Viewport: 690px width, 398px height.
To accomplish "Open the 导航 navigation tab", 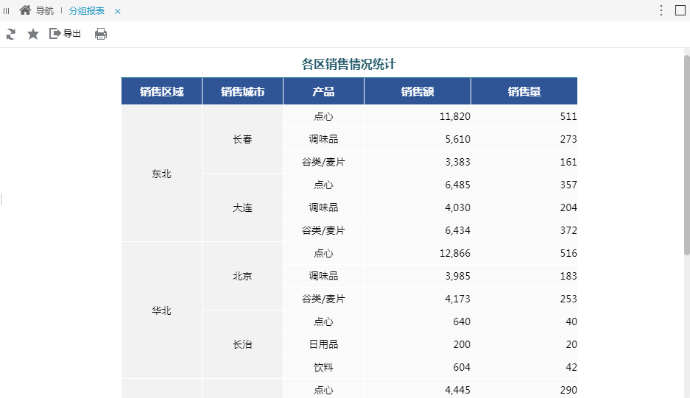I will coord(44,11).
